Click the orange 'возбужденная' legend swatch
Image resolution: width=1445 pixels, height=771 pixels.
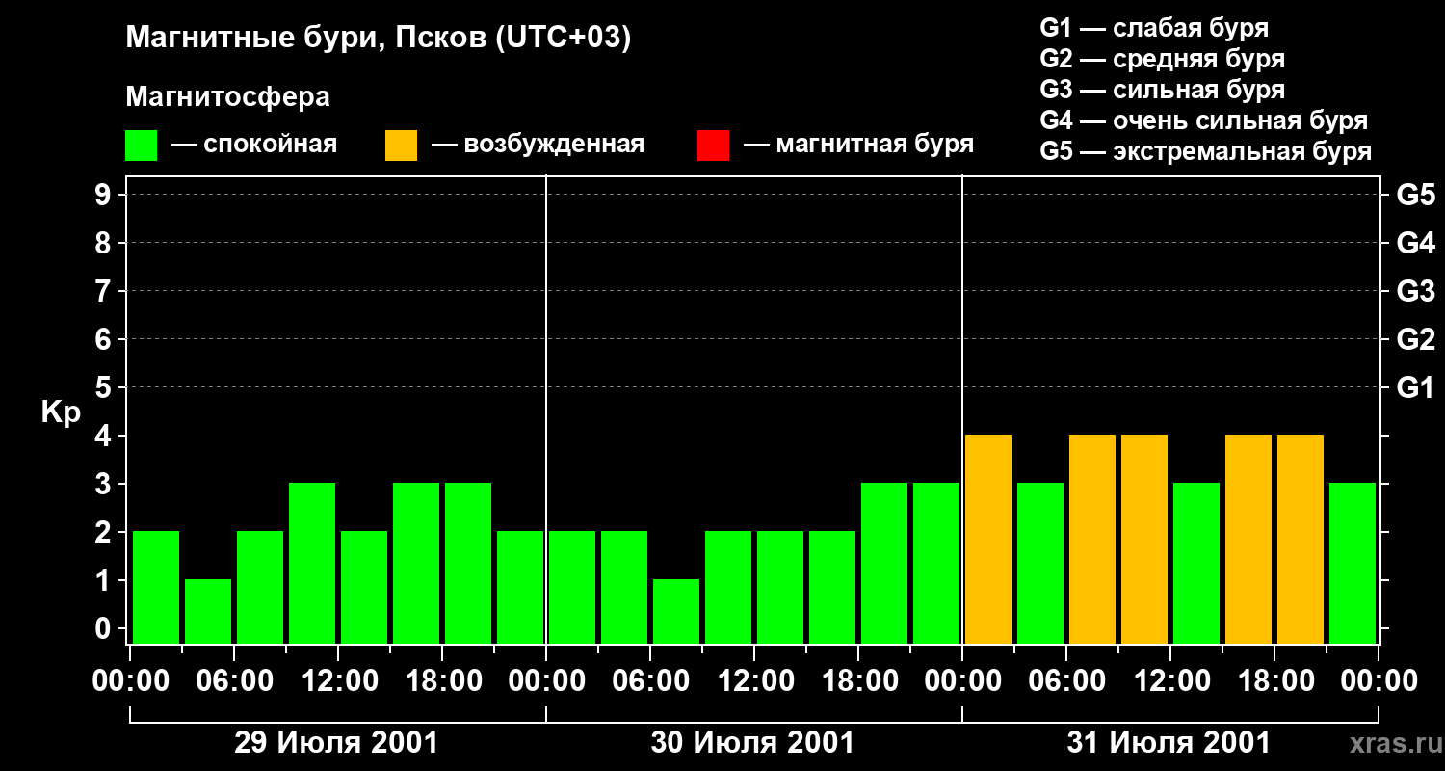(x=402, y=146)
